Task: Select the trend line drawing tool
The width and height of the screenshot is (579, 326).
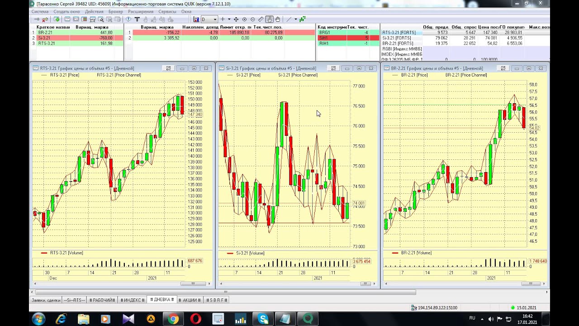Action: coord(289,19)
